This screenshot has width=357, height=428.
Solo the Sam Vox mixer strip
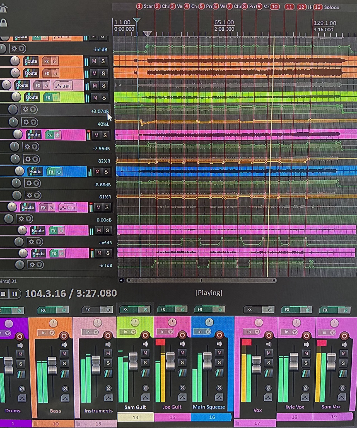tap(343, 363)
